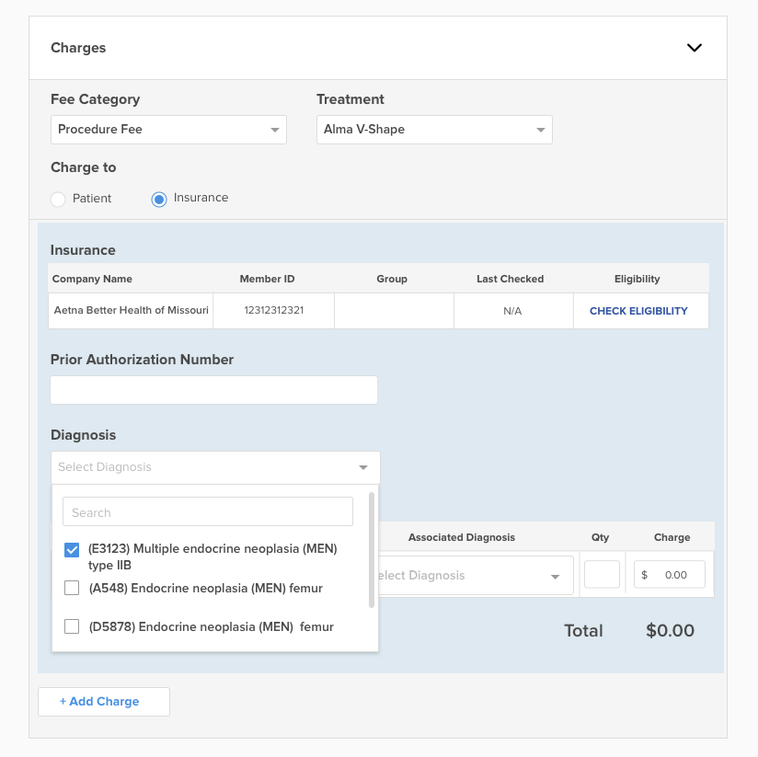Click the Associated Diagnosis column header

click(x=462, y=537)
